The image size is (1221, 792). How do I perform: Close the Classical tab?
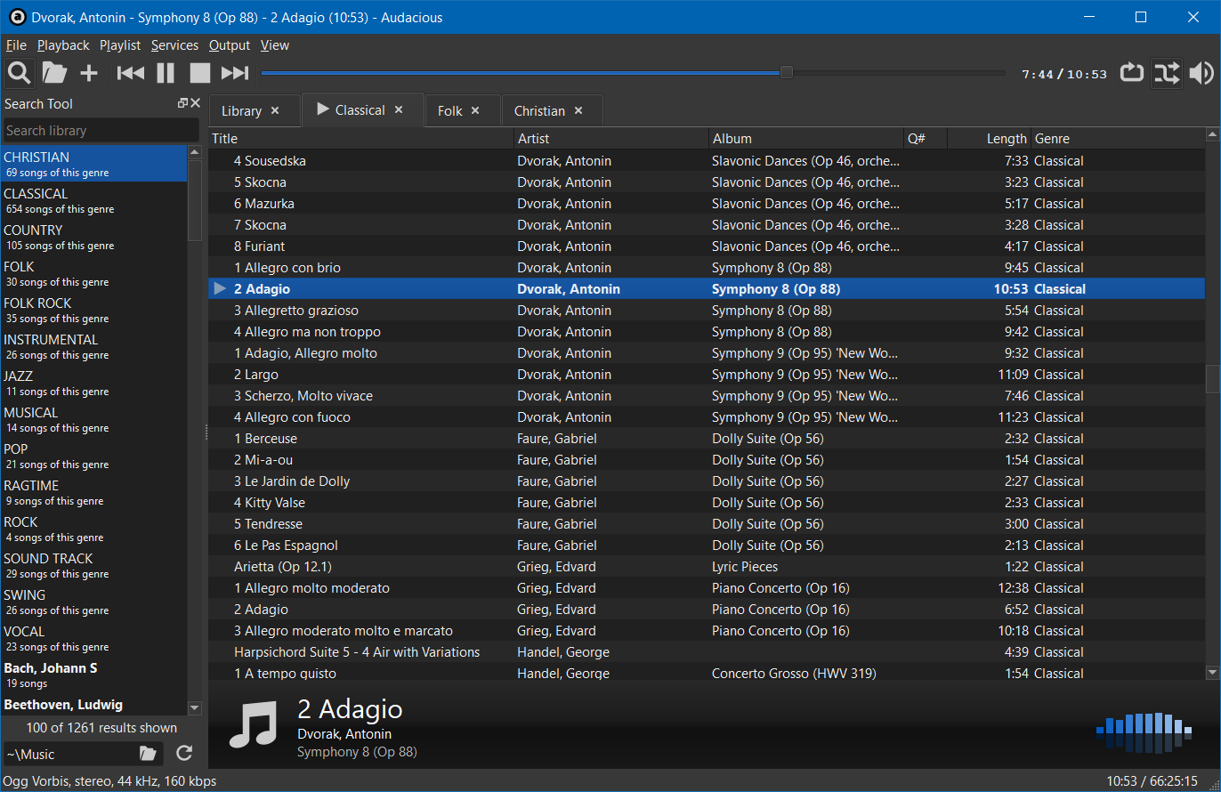pos(399,109)
